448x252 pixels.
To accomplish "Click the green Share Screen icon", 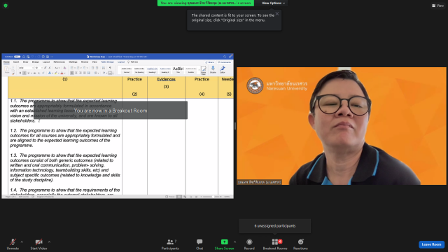I will [x=224, y=242].
